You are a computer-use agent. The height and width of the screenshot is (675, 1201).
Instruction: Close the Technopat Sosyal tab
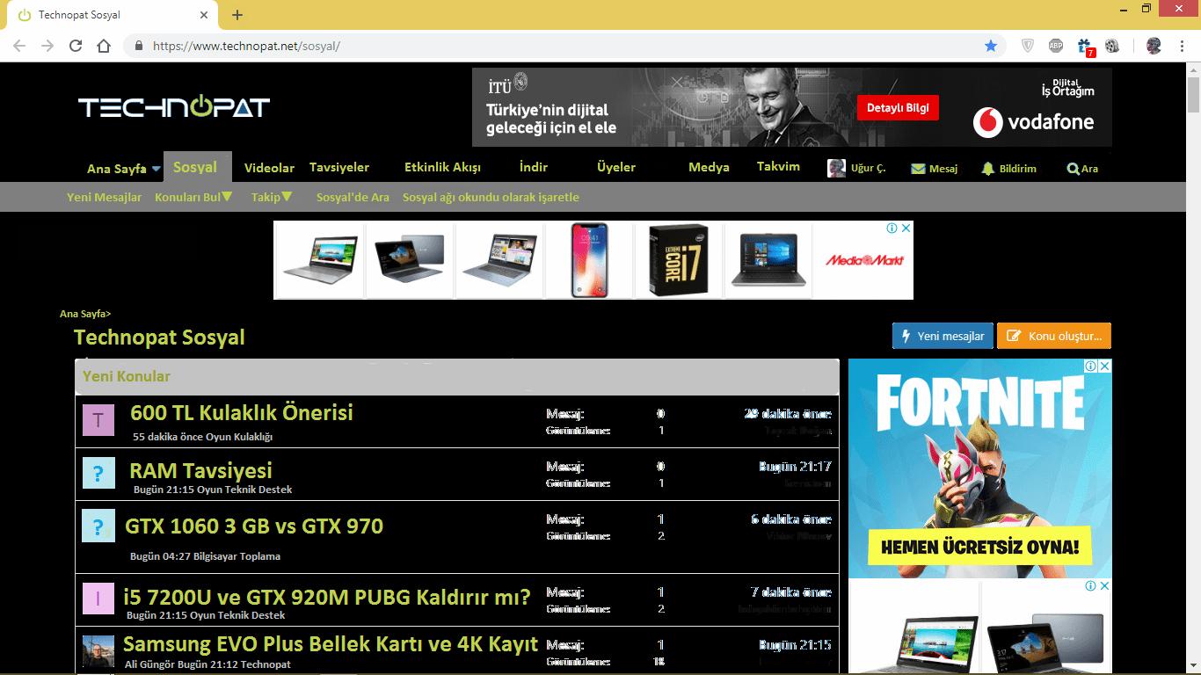tap(204, 15)
